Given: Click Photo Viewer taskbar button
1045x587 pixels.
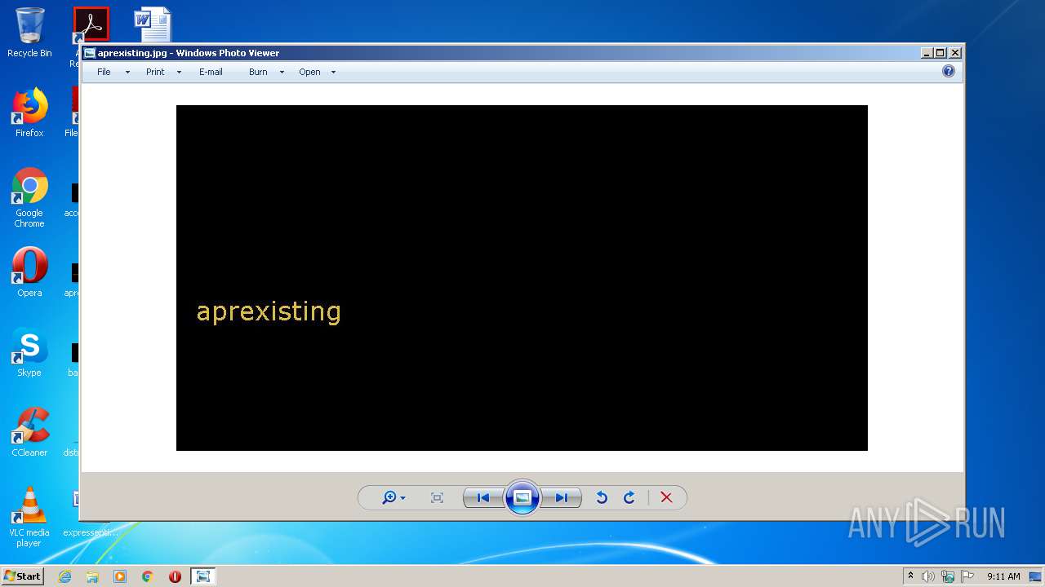Looking at the screenshot, I should click(x=202, y=576).
